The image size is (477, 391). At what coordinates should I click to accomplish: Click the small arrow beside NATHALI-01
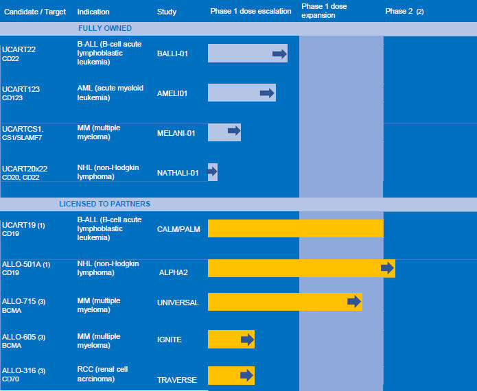tap(212, 171)
